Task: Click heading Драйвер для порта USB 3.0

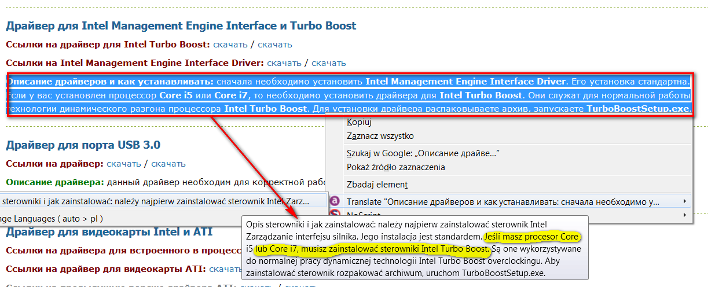Action: tap(83, 145)
